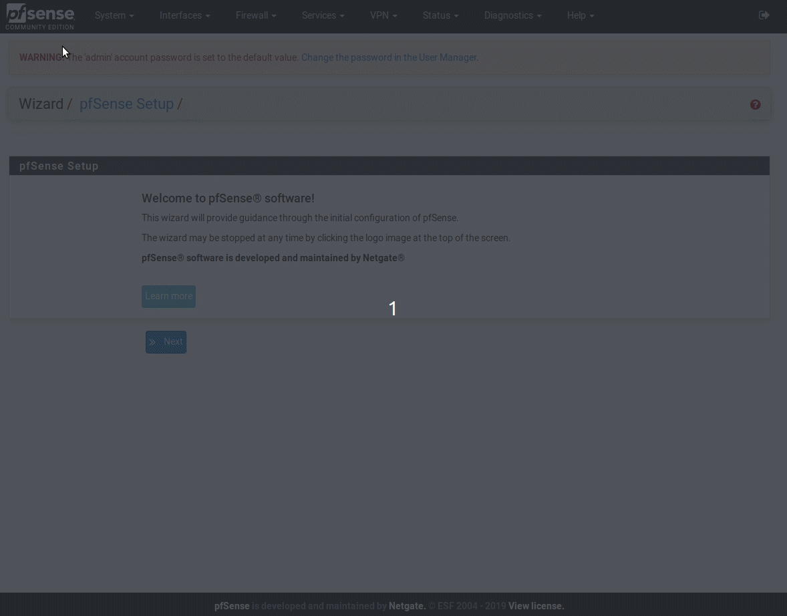
Task: Click the text about software developed by Netgate®
Action: (x=273, y=258)
